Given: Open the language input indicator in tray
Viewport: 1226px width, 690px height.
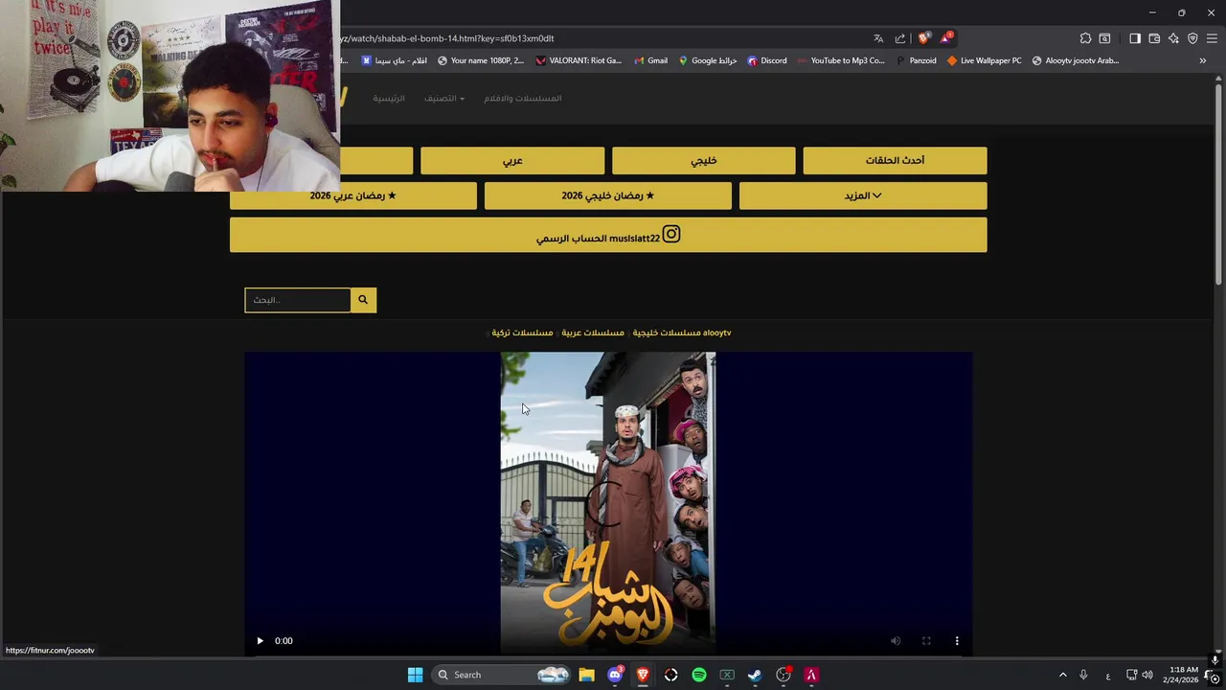Looking at the screenshot, I should (1108, 675).
